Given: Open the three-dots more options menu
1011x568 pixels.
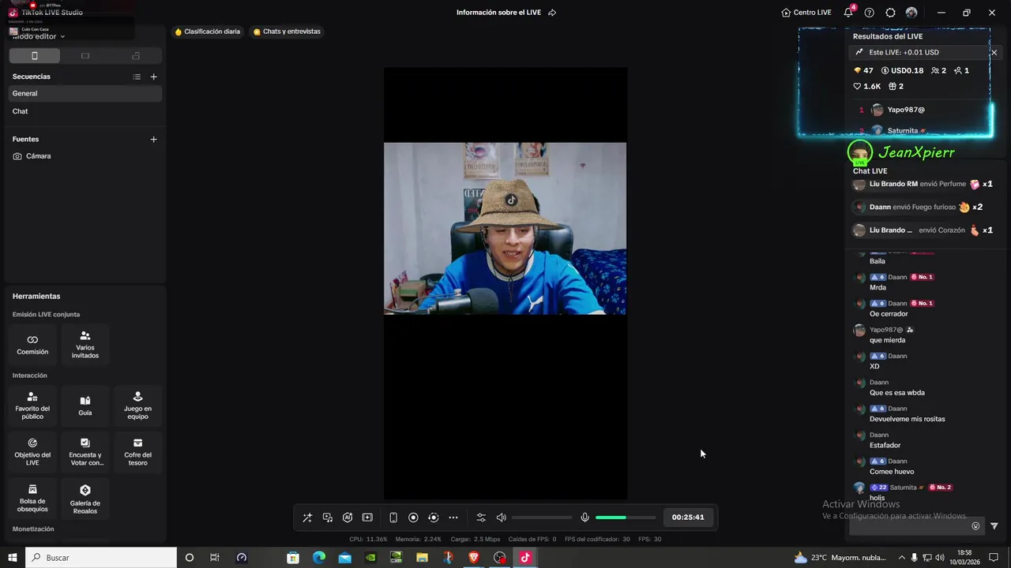Looking at the screenshot, I should [x=453, y=518].
